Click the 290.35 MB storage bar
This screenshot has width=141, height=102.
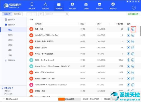(70, 99)
